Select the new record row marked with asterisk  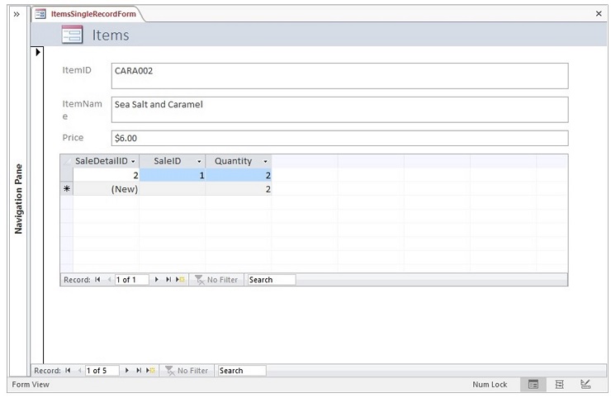coord(67,189)
